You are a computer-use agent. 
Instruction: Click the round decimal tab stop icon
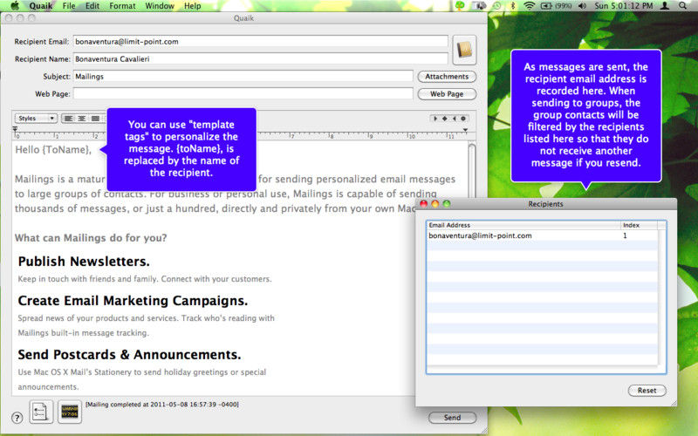coord(463,119)
